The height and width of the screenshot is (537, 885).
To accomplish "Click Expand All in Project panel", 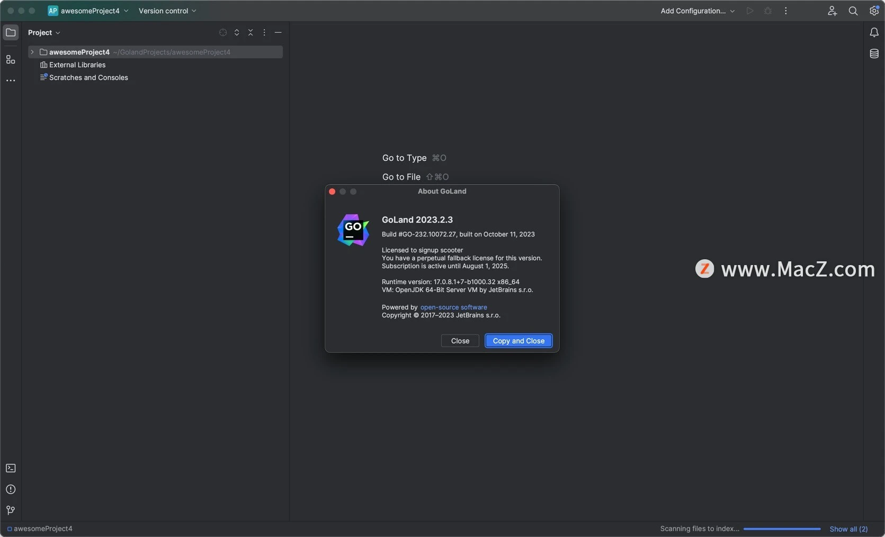I will click(237, 32).
